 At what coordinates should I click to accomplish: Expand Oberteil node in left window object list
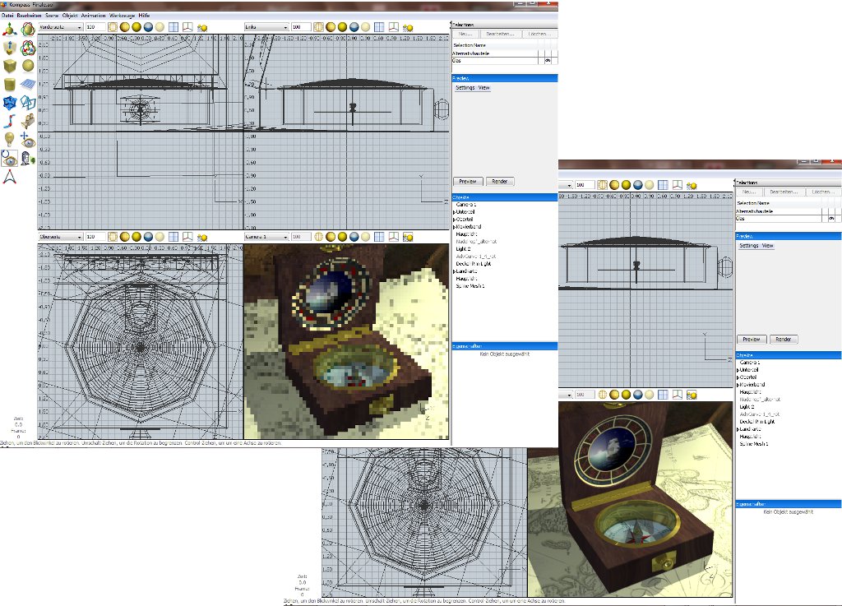click(454, 220)
